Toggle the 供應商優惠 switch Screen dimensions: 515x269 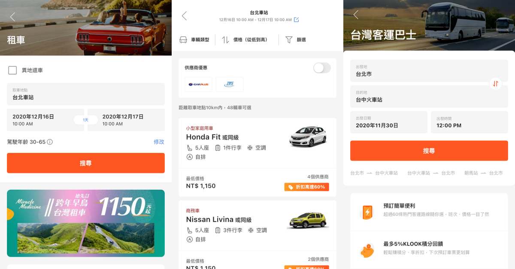(x=321, y=68)
